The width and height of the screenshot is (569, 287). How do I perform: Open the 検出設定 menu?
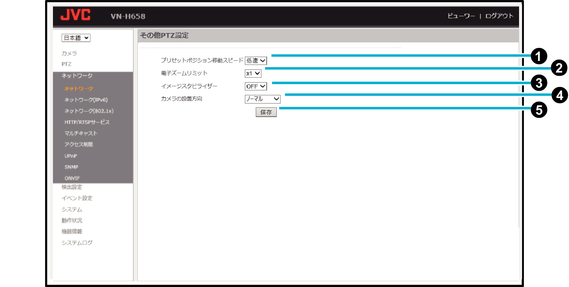pyautogui.click(x=72, y=187)
